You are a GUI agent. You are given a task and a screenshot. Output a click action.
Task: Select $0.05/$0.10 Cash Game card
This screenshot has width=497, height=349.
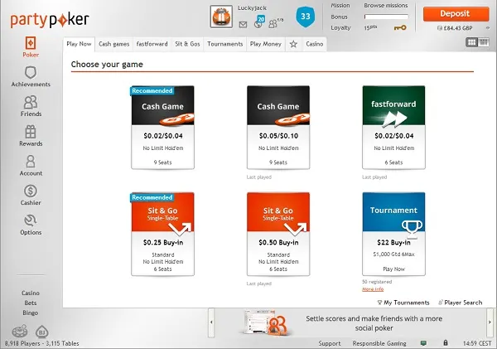(x=278, y=127)
